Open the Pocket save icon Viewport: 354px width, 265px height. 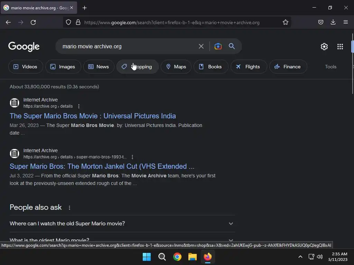pyautogui.click(x=320, y=22)
